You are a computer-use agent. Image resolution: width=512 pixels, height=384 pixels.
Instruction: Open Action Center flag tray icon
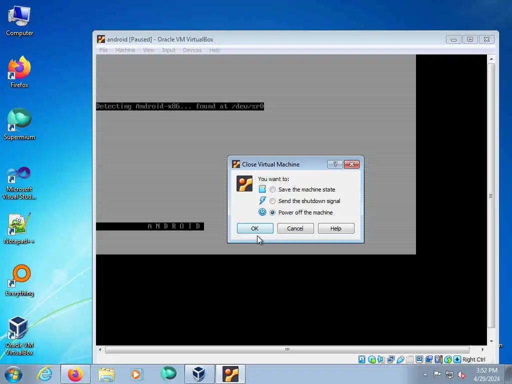pos(437,374)
